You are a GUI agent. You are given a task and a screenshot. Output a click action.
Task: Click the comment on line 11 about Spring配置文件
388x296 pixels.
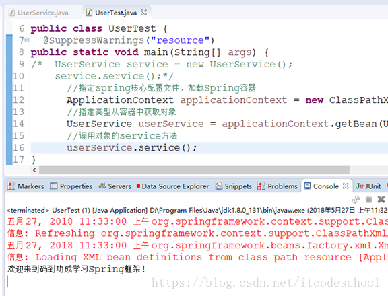pos(162,88)
